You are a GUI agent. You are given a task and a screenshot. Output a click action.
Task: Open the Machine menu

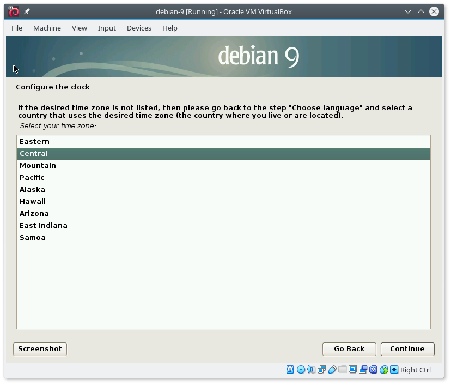[x=47, y=28]
